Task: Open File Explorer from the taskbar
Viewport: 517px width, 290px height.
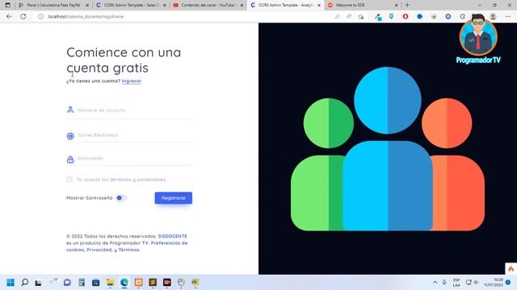Action: tap(110, 283)
